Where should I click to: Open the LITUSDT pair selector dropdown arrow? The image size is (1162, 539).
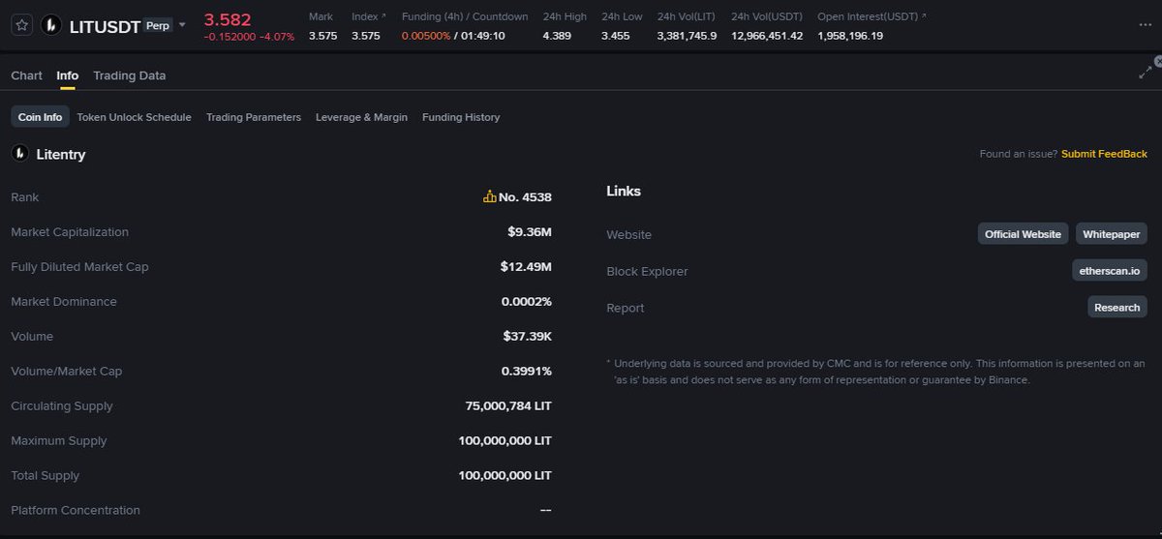(182, 25)
